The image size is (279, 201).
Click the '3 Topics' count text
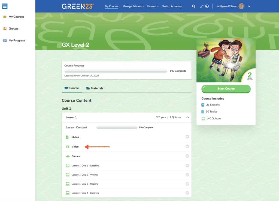coord(161,117)
